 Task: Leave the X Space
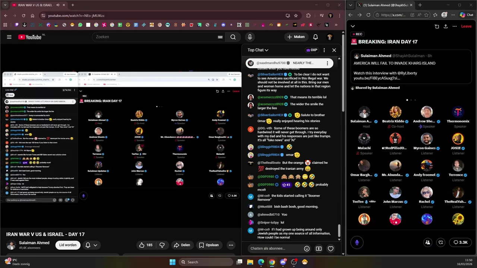click(466, 26)
